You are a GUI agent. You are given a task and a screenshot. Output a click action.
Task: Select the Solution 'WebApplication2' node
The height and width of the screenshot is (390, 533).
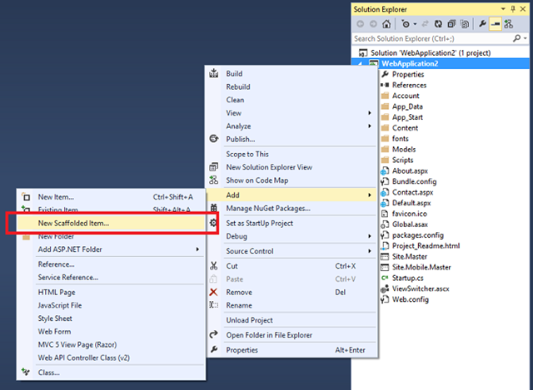(431, 53)
